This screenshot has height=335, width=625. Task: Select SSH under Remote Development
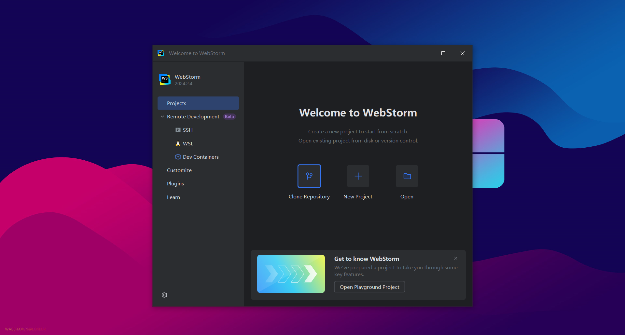coord(198,130)
